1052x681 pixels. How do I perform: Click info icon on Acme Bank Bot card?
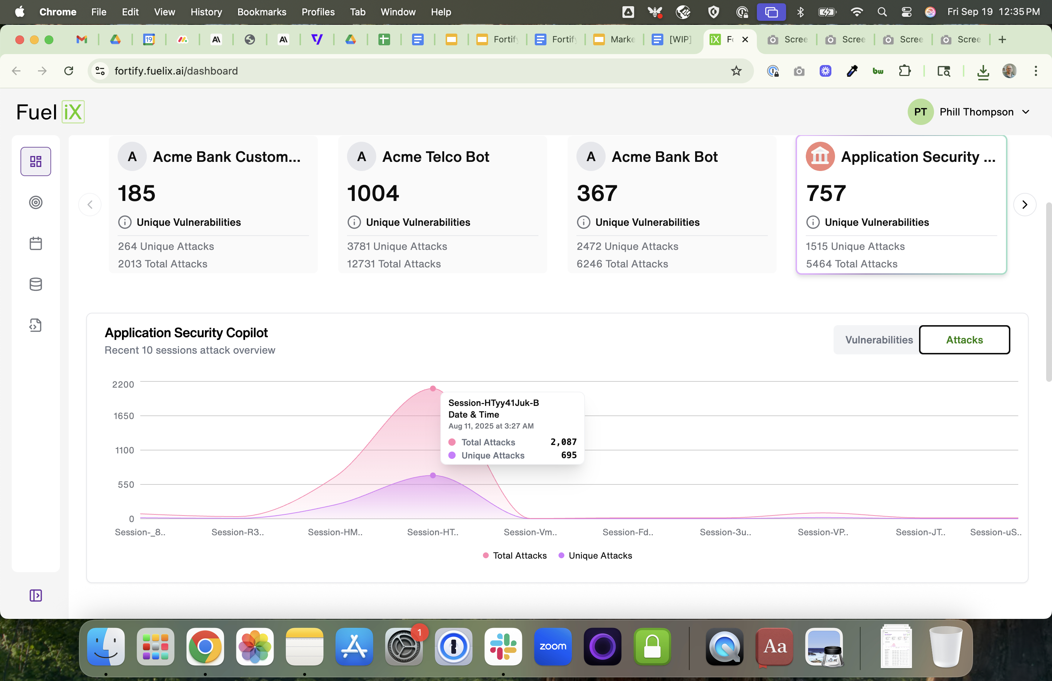583,222
